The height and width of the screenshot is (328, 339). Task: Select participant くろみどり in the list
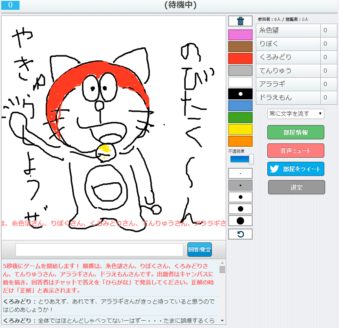click(x=296, y=57)
